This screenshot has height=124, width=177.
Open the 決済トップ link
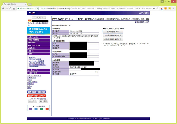pos(32,57)
